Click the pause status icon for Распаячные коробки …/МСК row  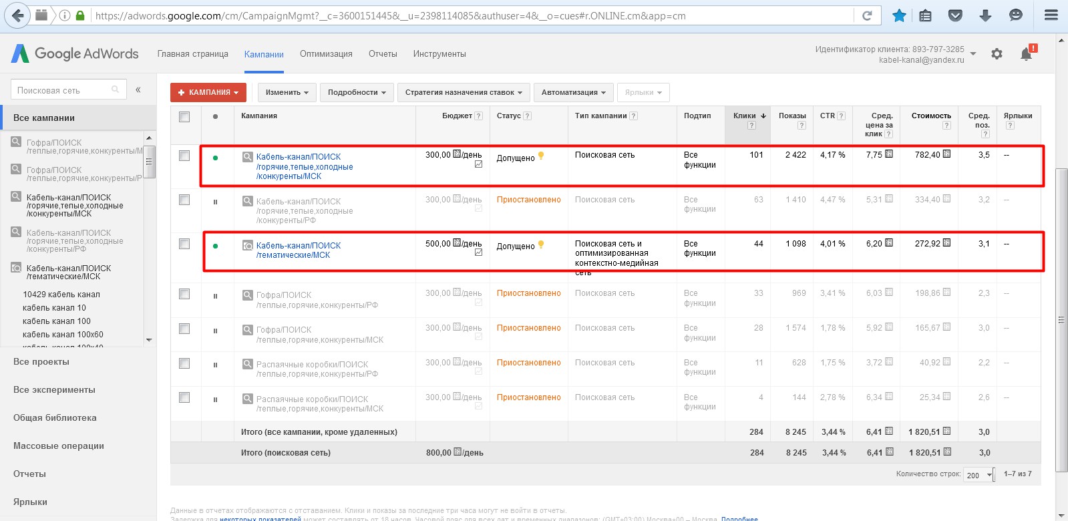tap(215, 400)
